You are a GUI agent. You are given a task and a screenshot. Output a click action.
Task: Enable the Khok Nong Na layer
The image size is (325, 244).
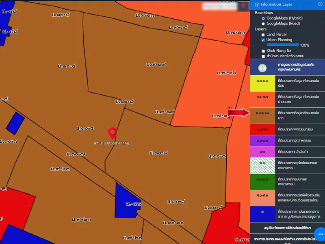[263, 51]
